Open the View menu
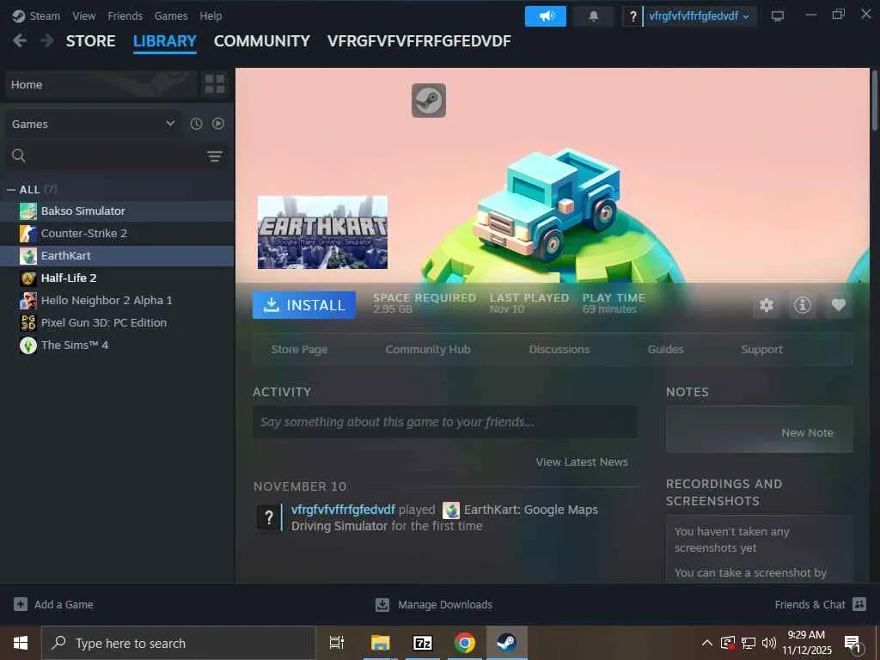The width and height of the screenshot is (880, 660). tap(83, 16)
